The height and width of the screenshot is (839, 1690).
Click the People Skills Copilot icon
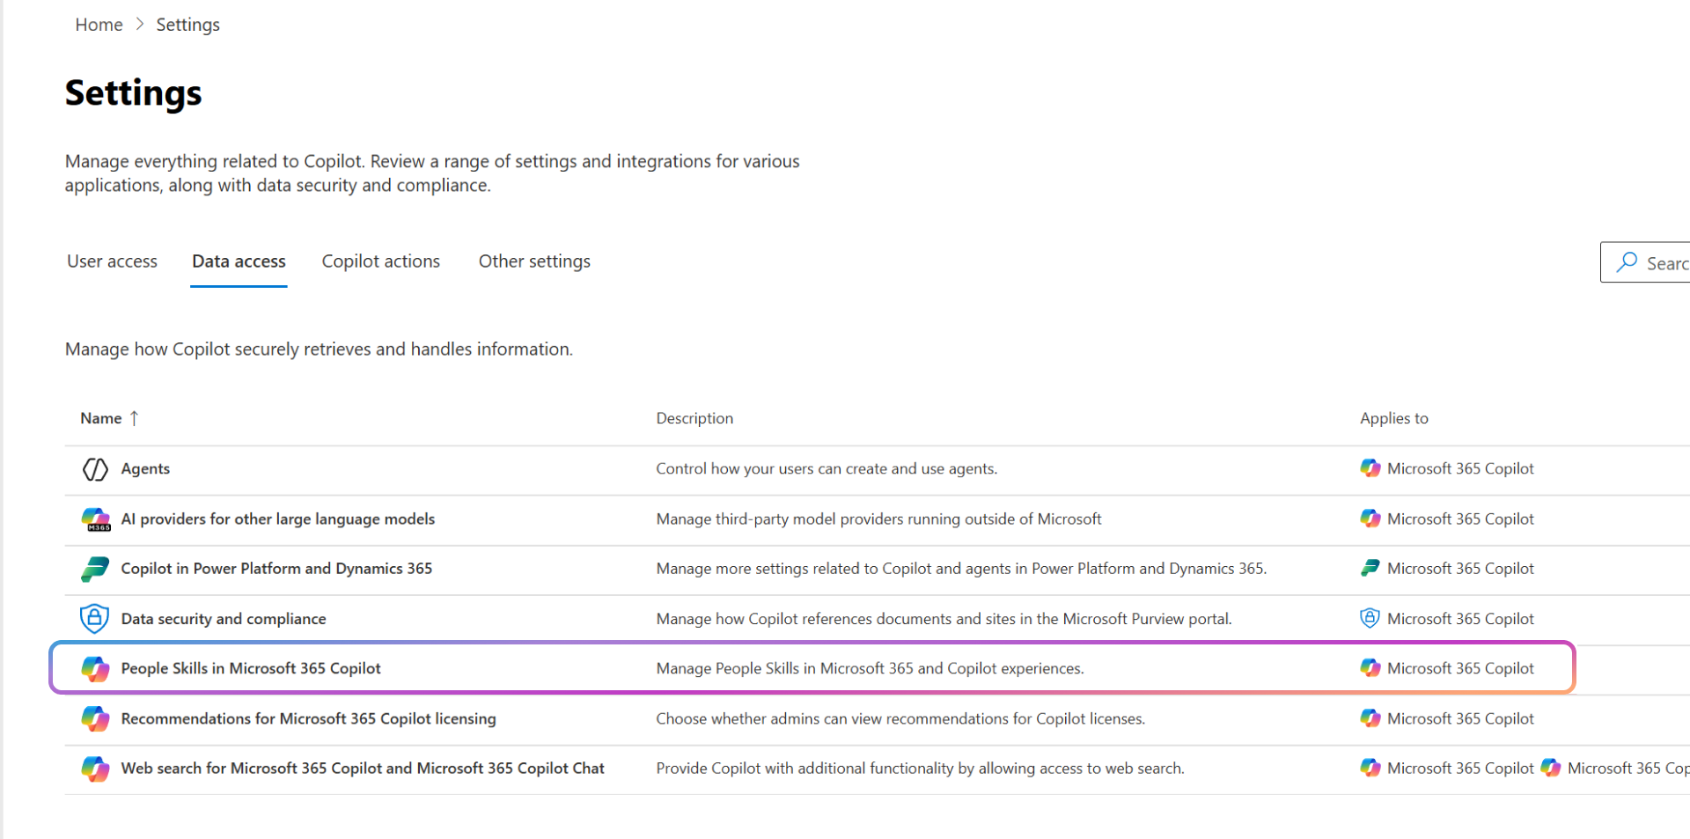click(96, 668)
